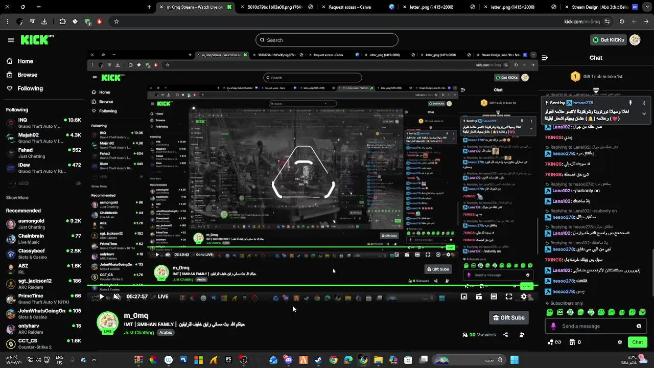
Task: Focus the Send a message field
Action: click(x=596, y=326)
